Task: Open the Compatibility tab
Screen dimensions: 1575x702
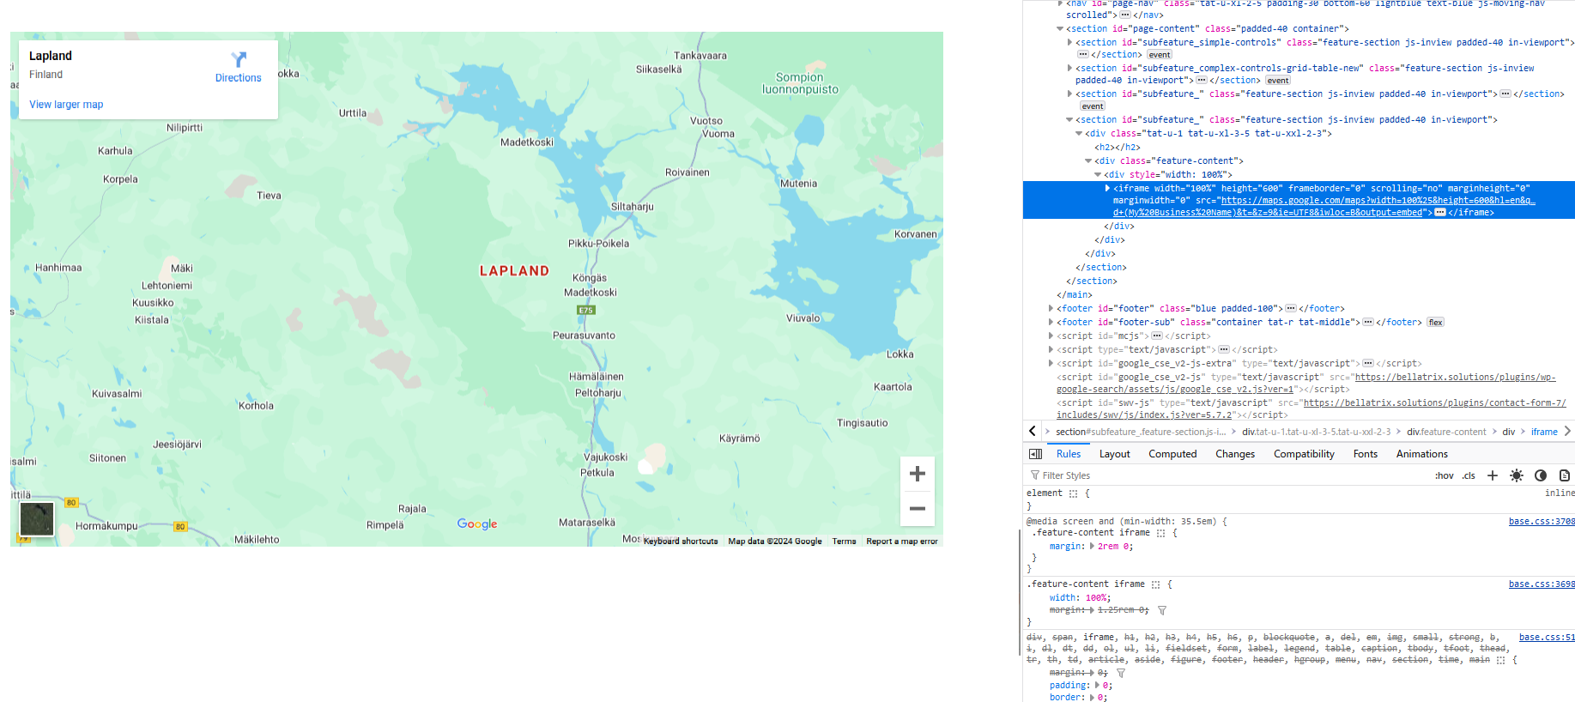Action: click(x=1304, y=454)
